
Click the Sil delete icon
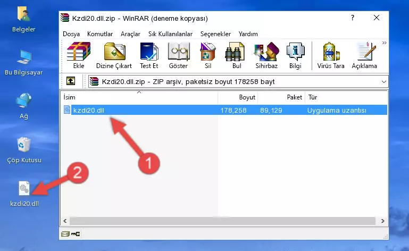click(x=207, y=55)
